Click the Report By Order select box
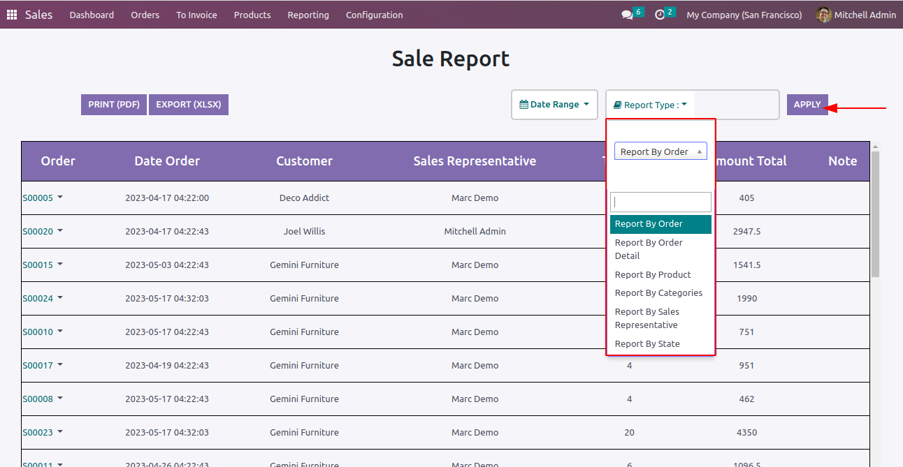903x467 pixels. tap(660, 151)
